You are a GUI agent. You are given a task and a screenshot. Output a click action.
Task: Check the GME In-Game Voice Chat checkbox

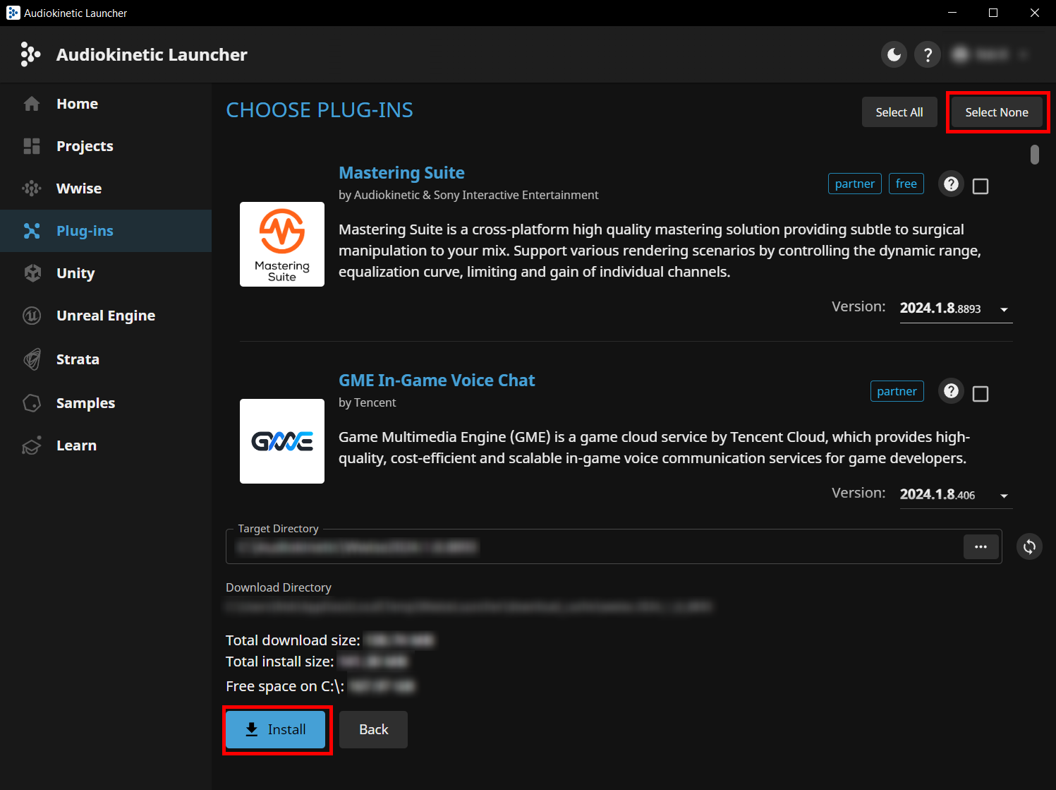pos(981,394)
